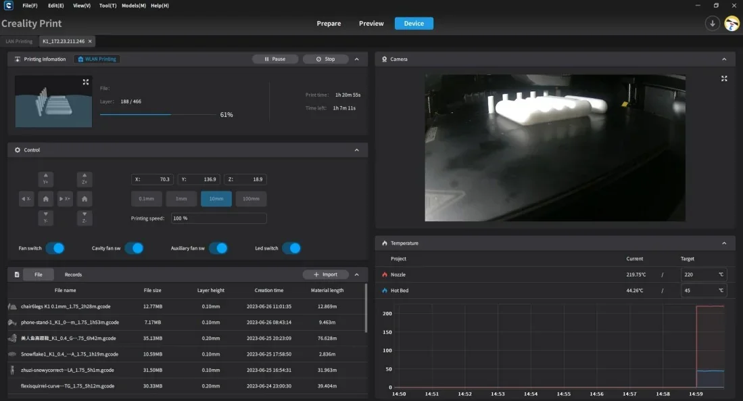Open the camera feed fullscreen icon
Screen dimensions: 743x401
723,78
